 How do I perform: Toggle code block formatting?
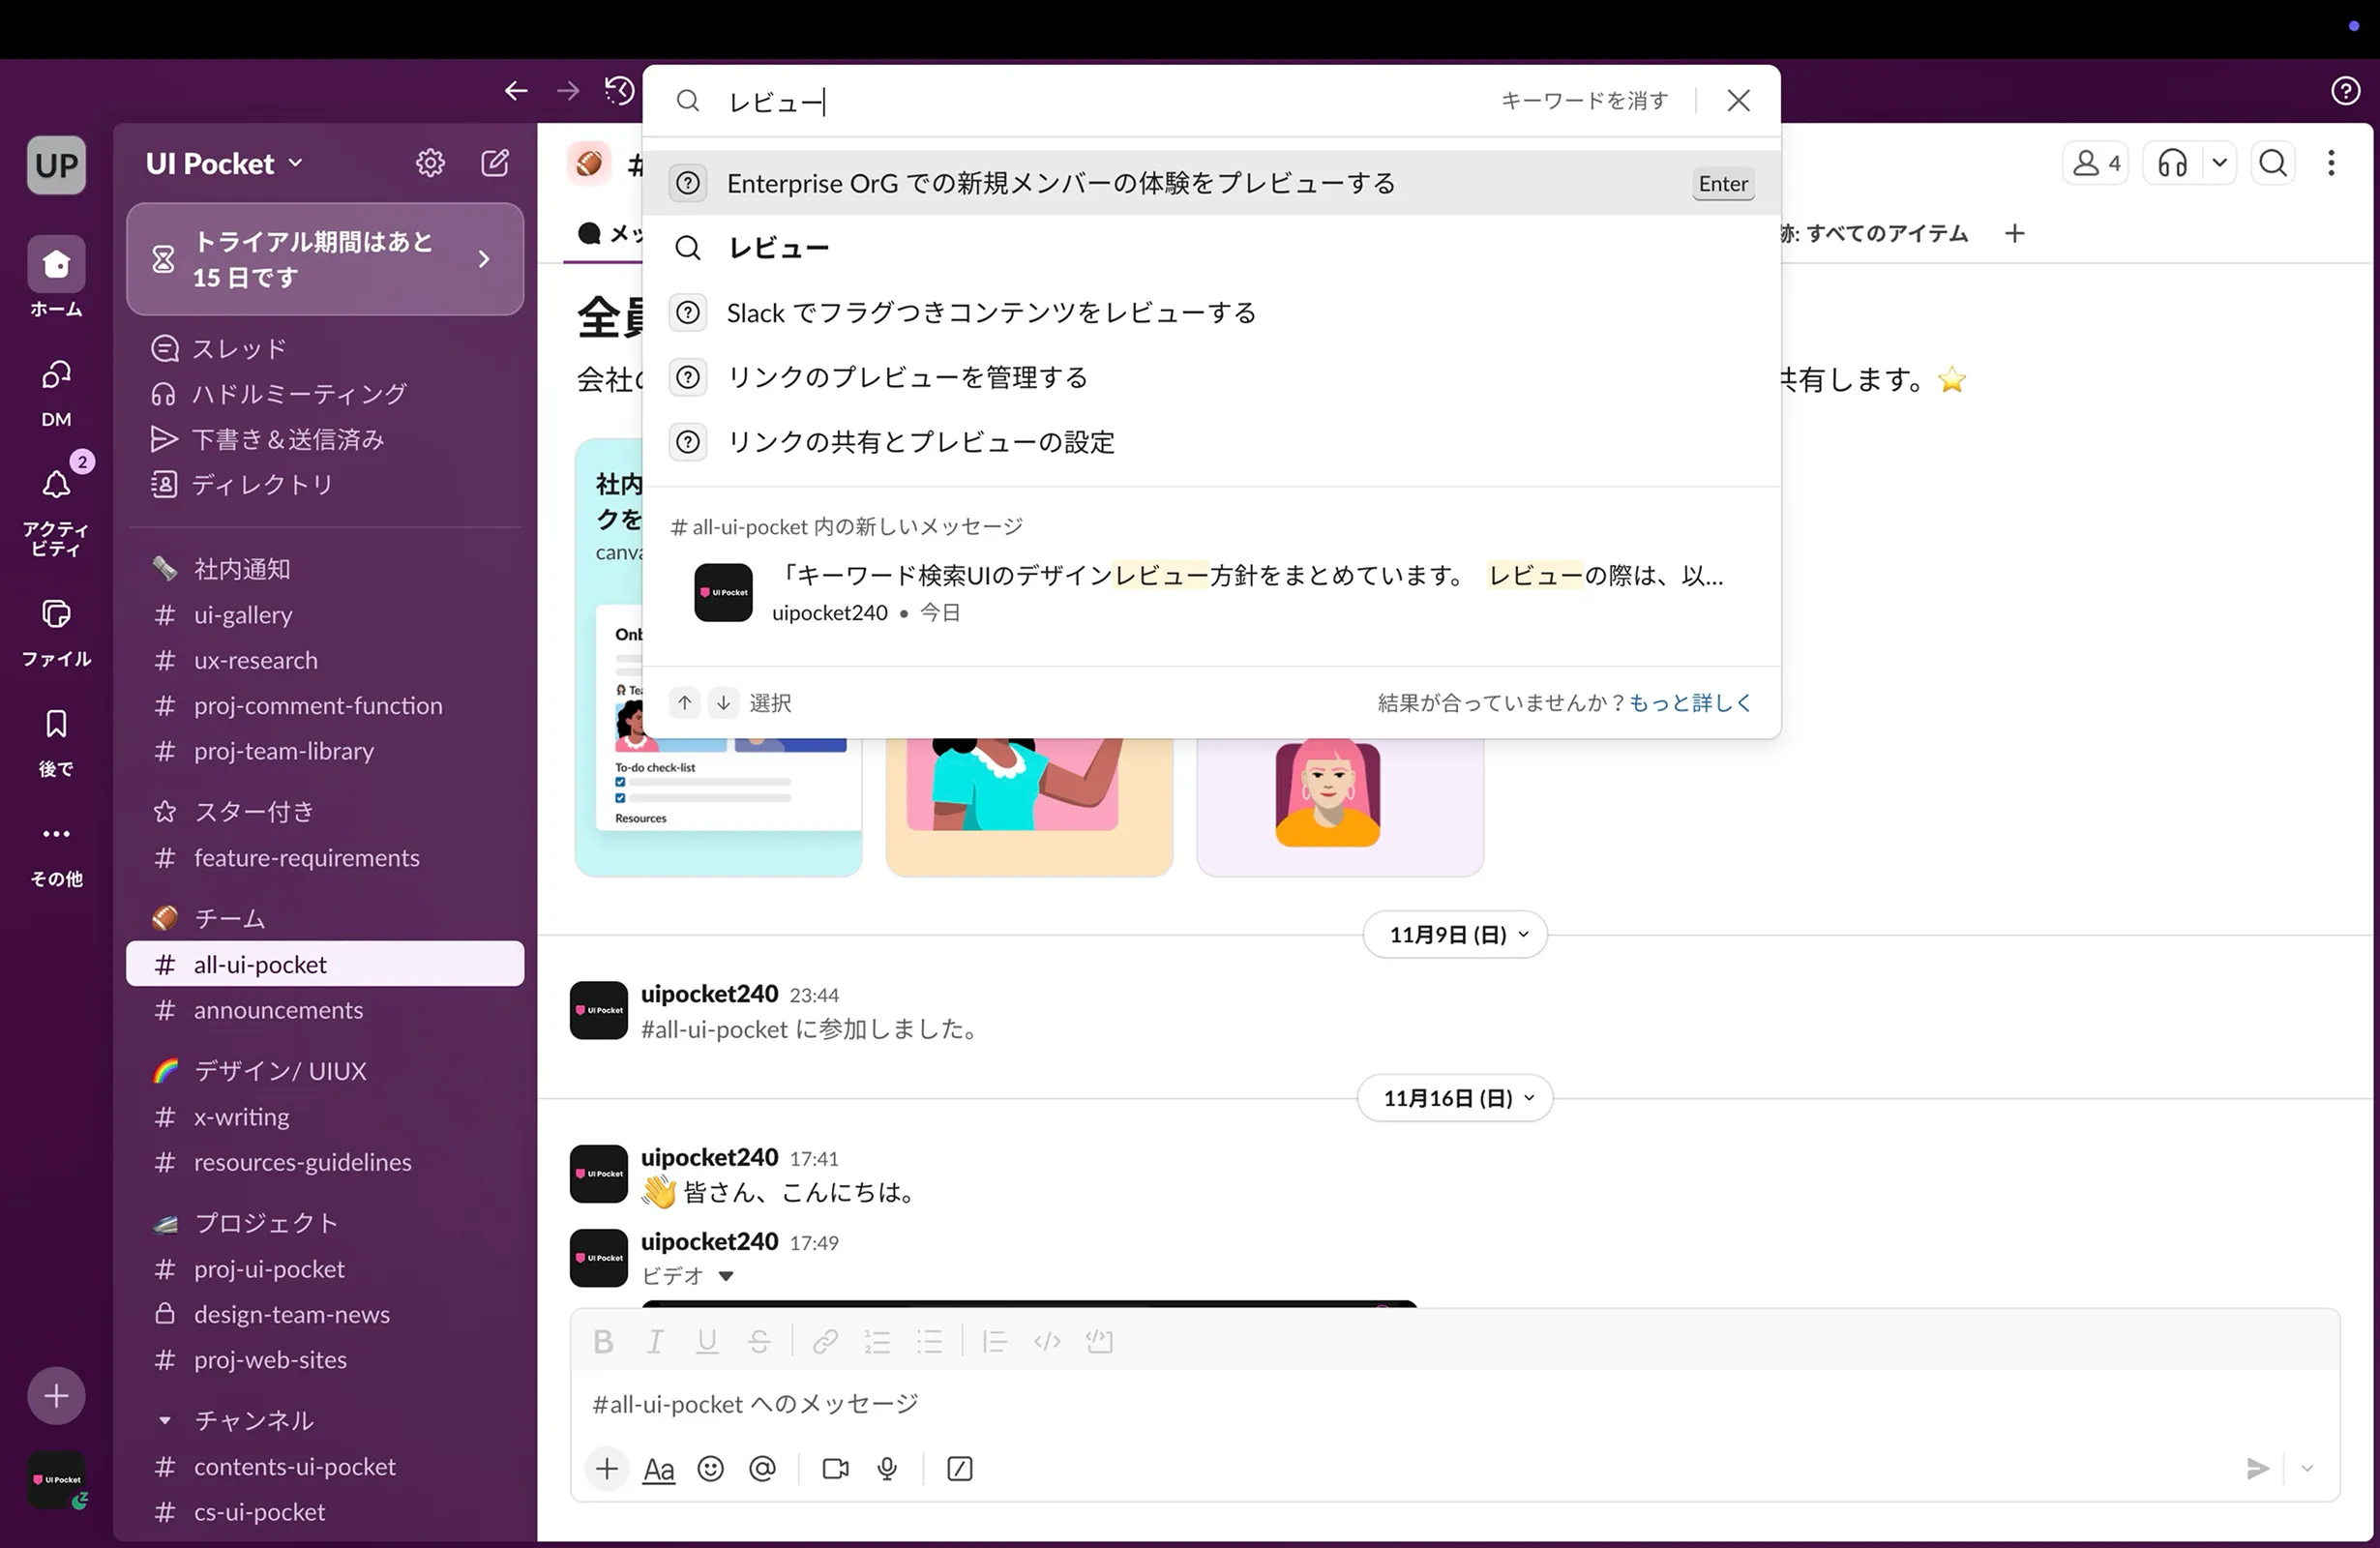click(x=1099, y=1341)
